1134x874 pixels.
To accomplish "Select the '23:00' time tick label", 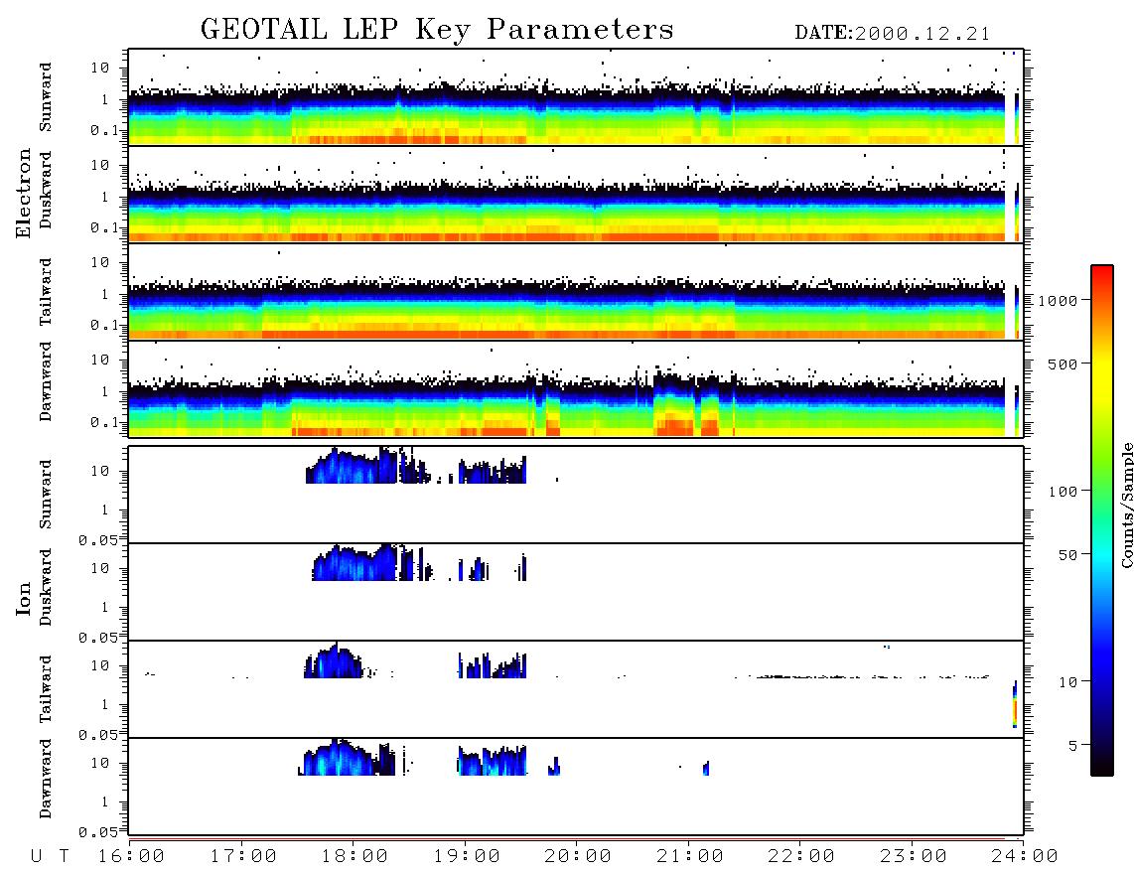I will (x=913, y=857).
